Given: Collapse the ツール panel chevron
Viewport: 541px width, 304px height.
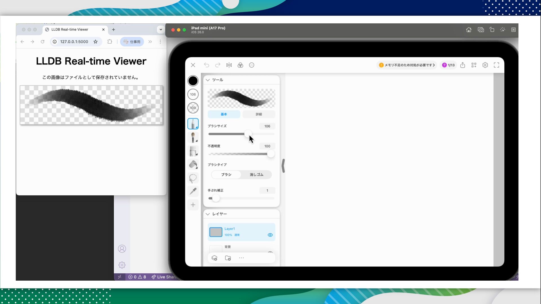Looking at the screenshot, I should point(208,80).
